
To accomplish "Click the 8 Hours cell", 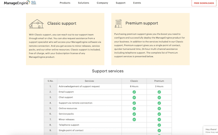I will (x=134, y=86).
